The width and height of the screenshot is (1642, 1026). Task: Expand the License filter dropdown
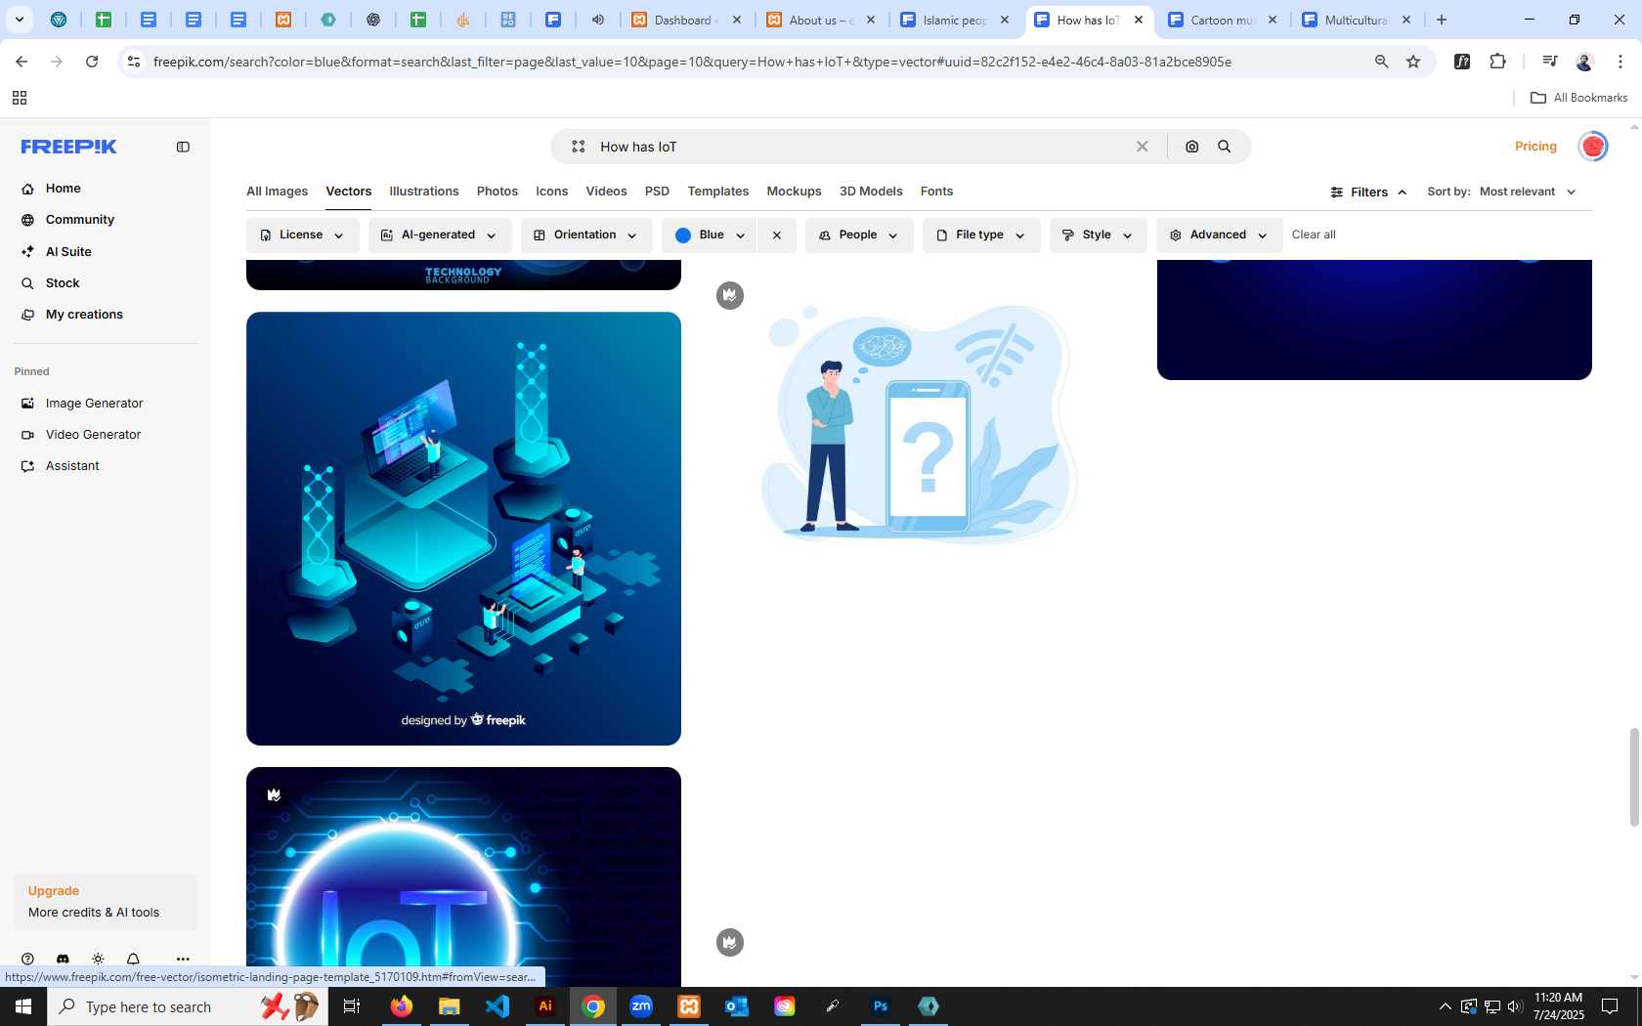click(x=302, y=235)
